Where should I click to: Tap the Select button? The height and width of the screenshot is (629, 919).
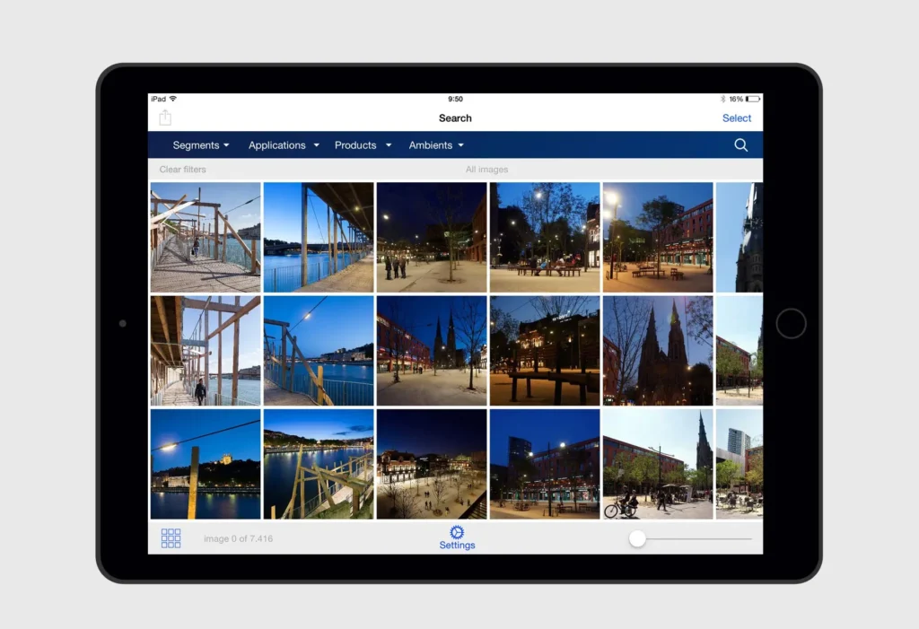(x=736, y=118)
